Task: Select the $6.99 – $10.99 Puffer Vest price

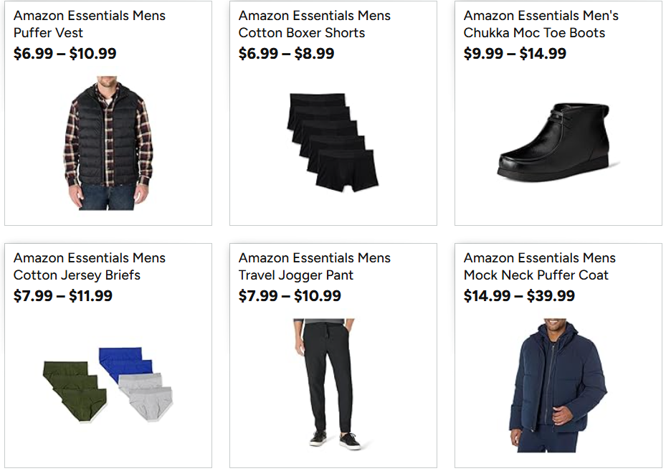Action: 65,54
